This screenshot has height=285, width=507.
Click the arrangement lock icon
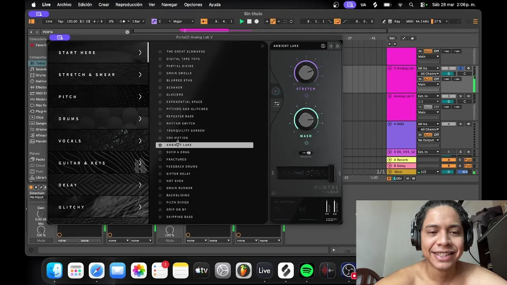point(412,38)
